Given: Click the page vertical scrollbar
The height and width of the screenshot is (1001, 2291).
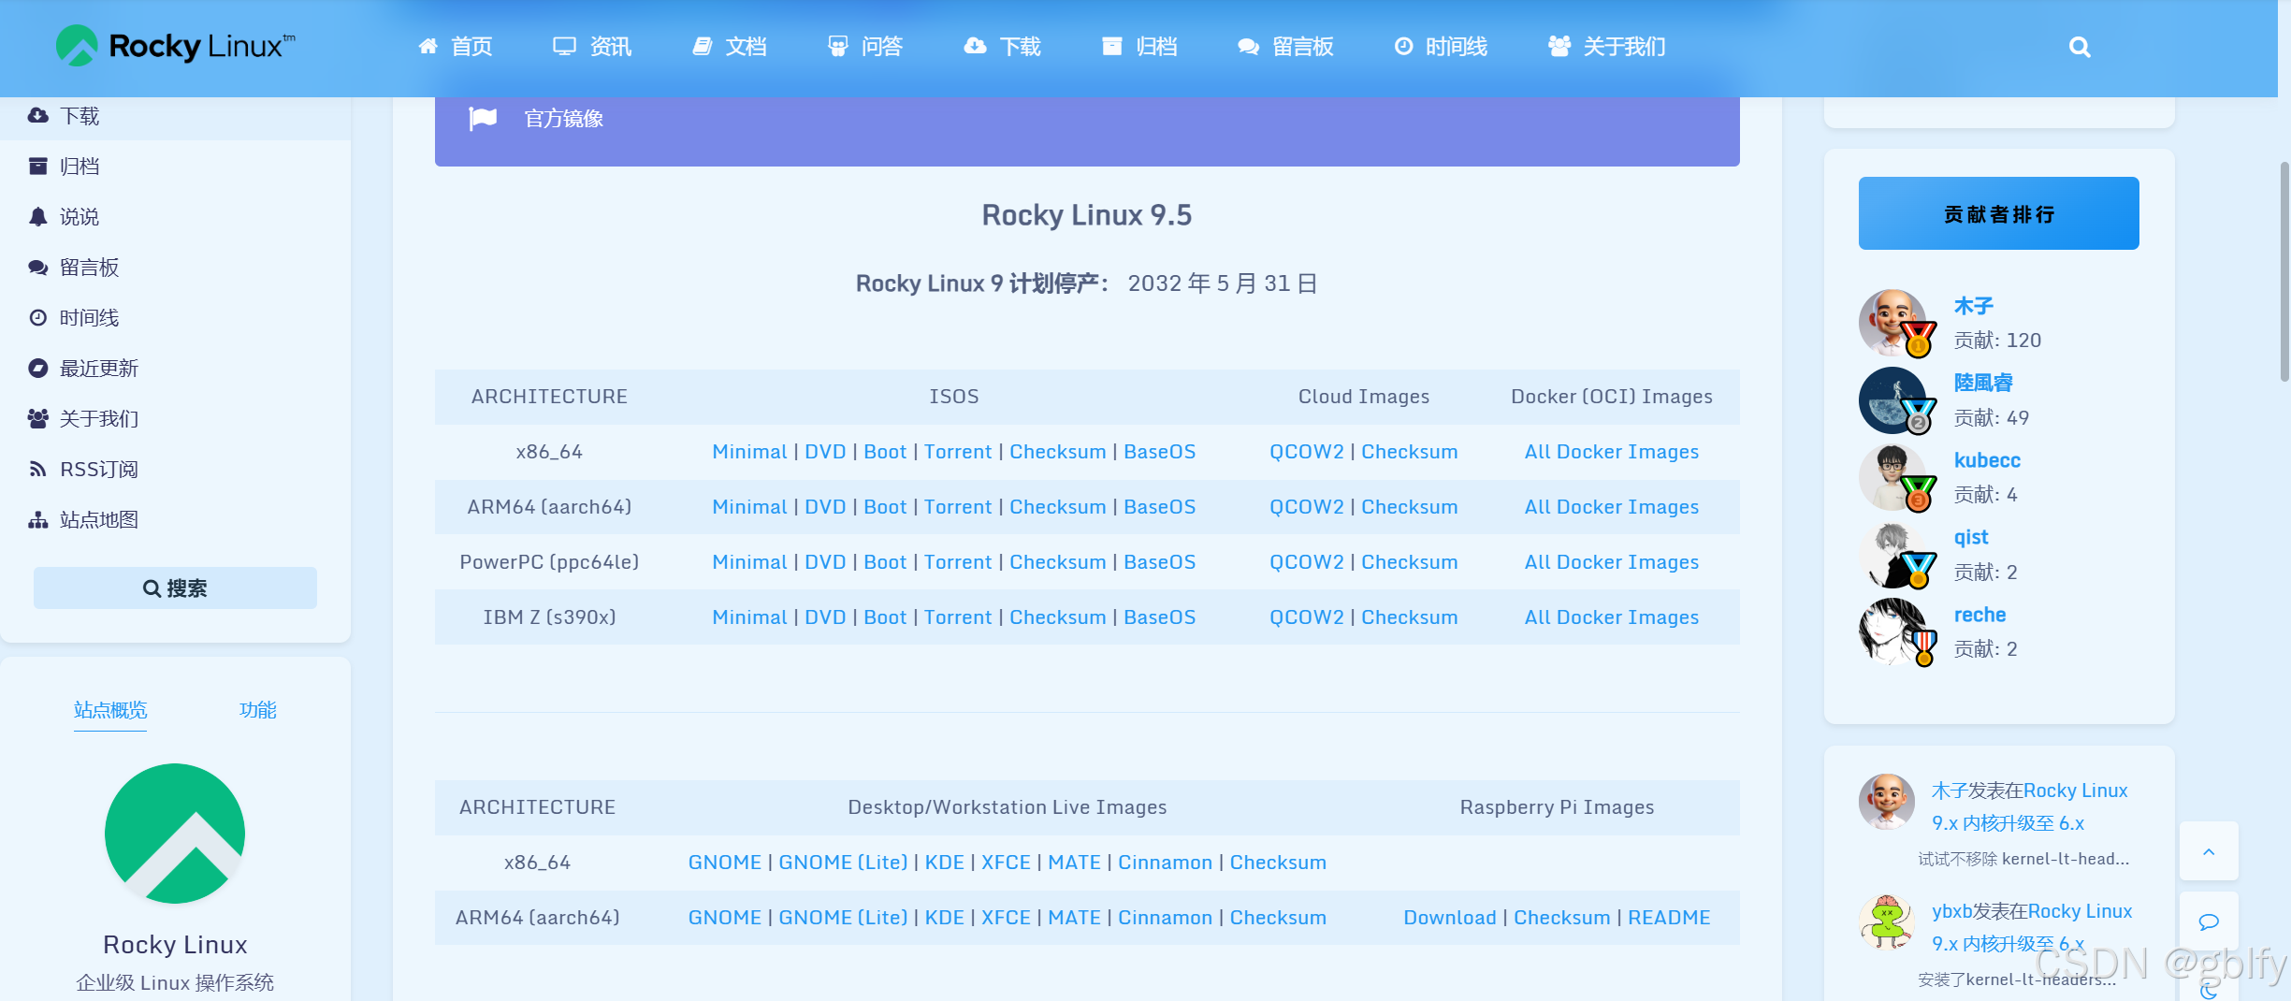Looking at the screenshot, I should point(2284,271).
